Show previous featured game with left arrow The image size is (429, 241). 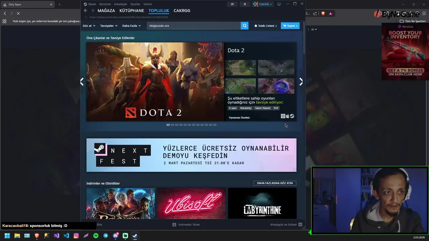coord(82,82)
